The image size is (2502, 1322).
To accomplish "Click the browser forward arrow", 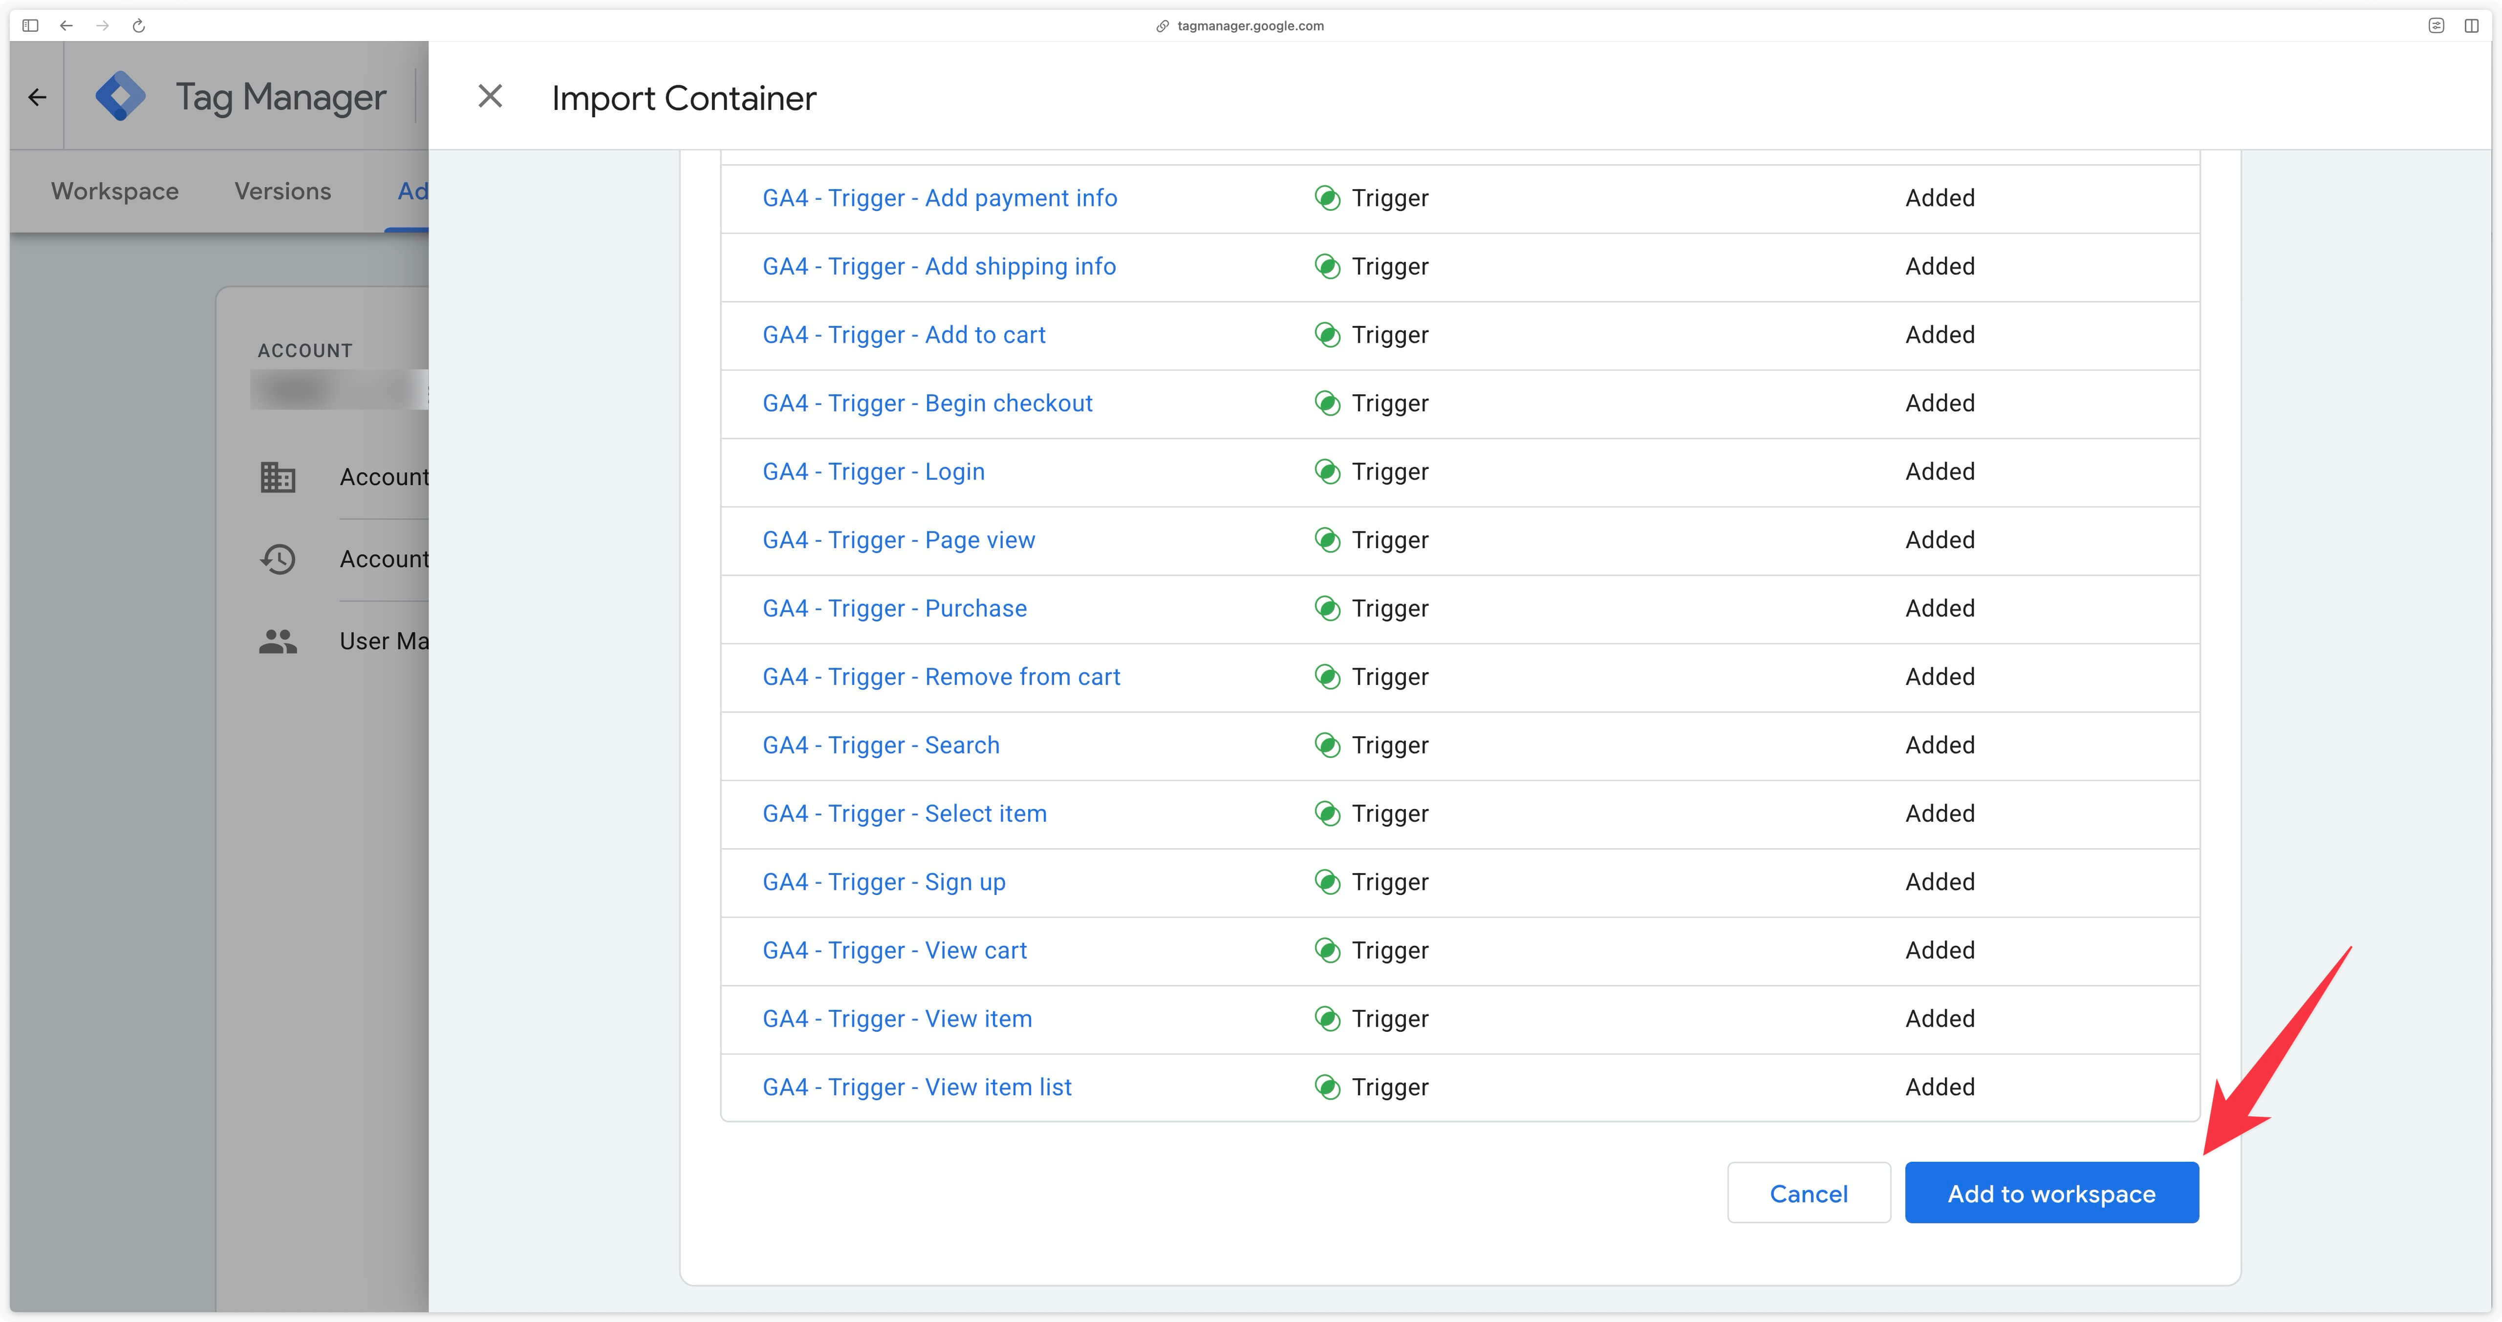I will click(103, 26).
